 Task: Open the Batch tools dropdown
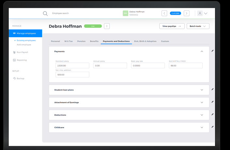[x=198, y=26]
